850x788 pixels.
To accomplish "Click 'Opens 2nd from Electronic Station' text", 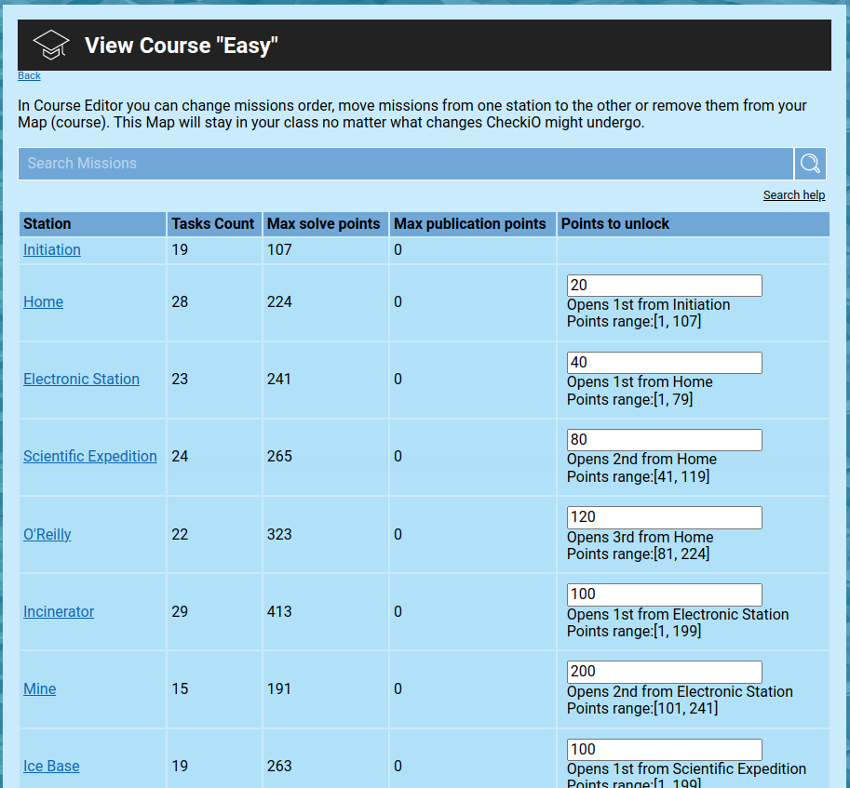I will 680,691.
